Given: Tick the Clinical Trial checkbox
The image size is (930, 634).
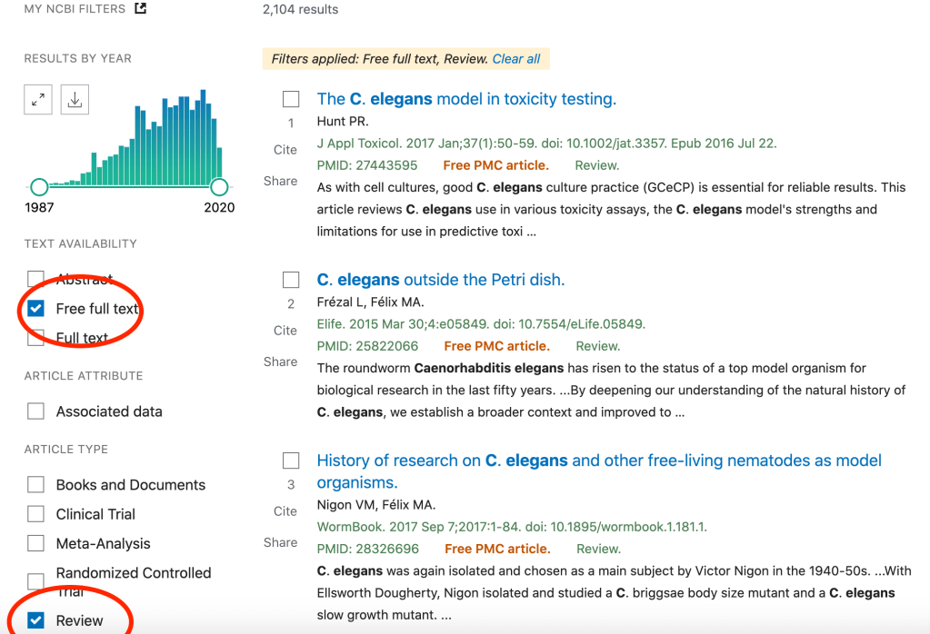Looking at the screenshot, I should pos(36,514).
